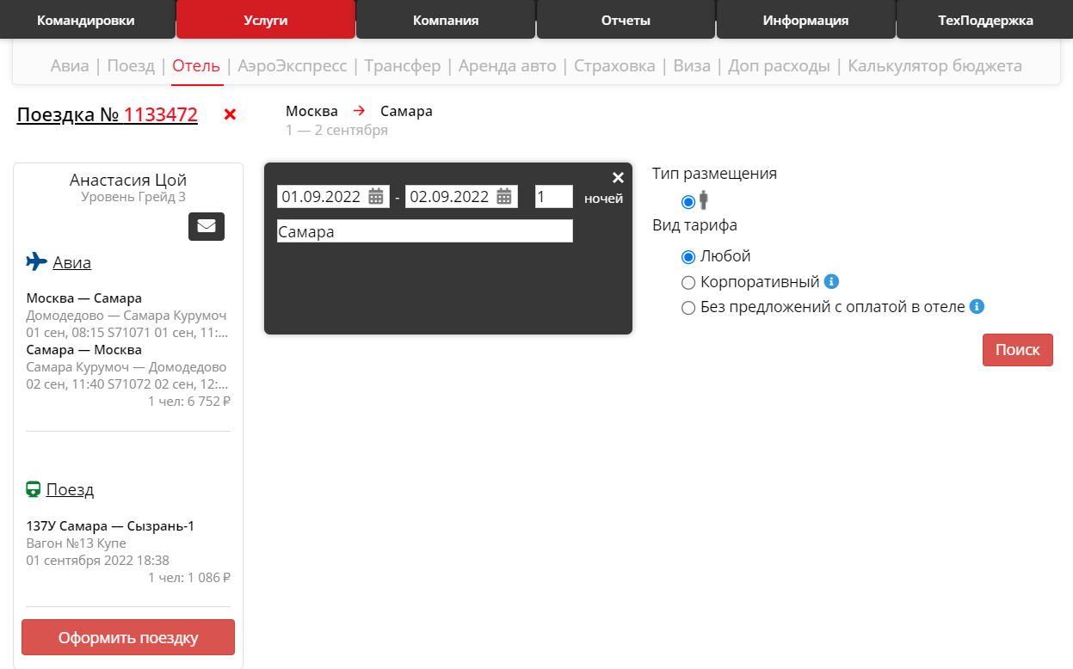
Task: Click the city field containing Самара
Action: 425,230
